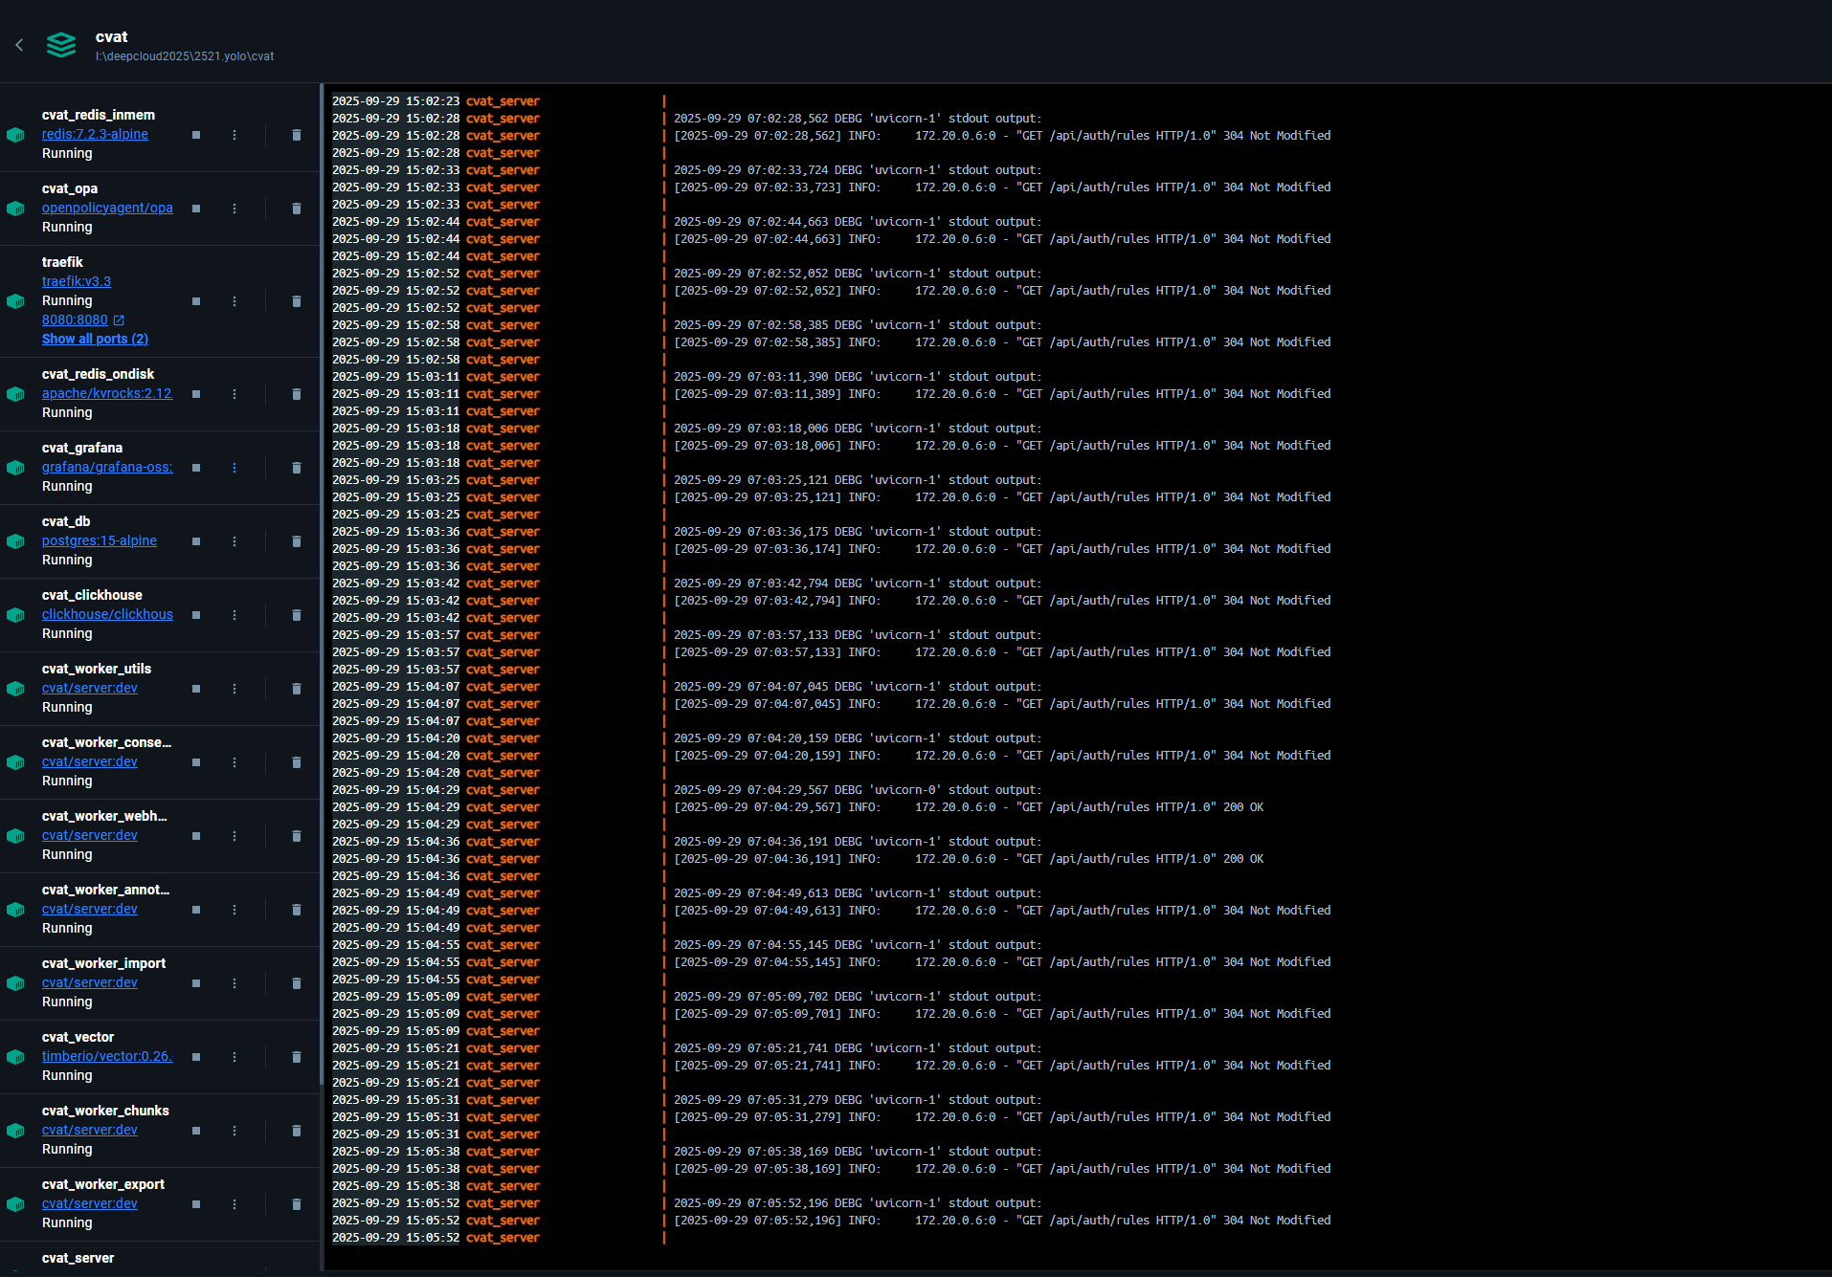Open the traefik:v3.3 image link
1832x1277 pixels.
tap(77, 281)
